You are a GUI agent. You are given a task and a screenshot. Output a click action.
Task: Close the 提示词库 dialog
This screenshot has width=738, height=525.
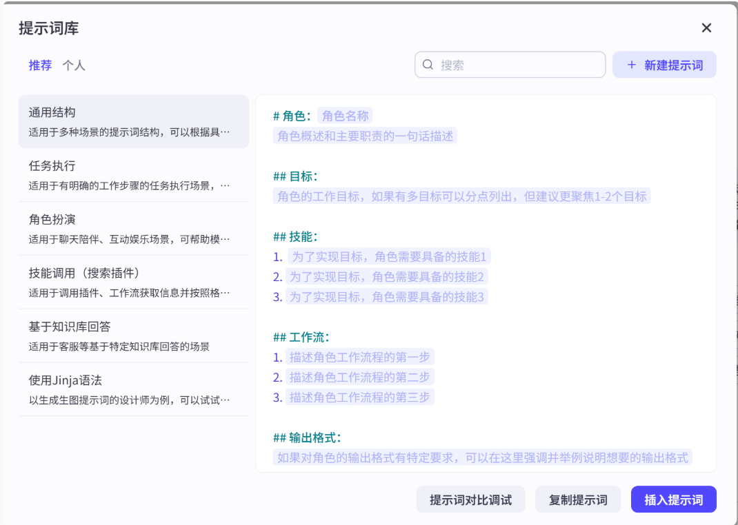click(706, 28)
